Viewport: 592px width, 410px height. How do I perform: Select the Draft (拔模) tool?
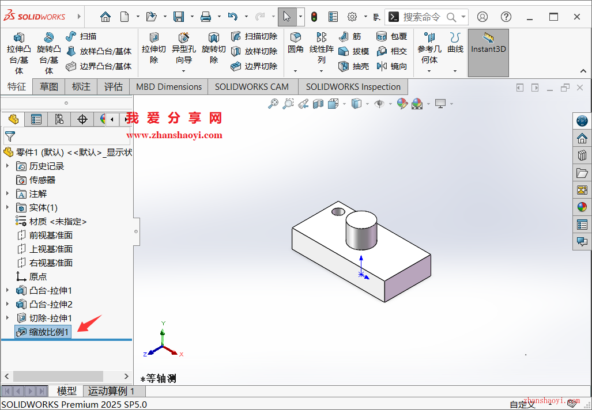[x=353, y=51]
